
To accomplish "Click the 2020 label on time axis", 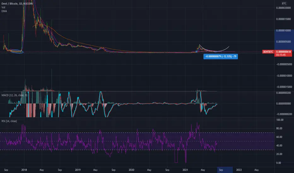I will tap(132, 170).
